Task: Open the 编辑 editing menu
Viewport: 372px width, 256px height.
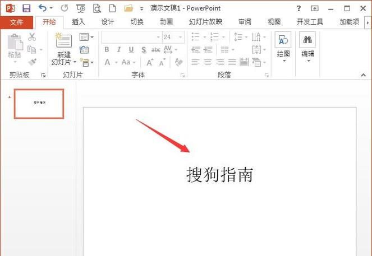Action: pyautogui.click(x=307, y=48)
